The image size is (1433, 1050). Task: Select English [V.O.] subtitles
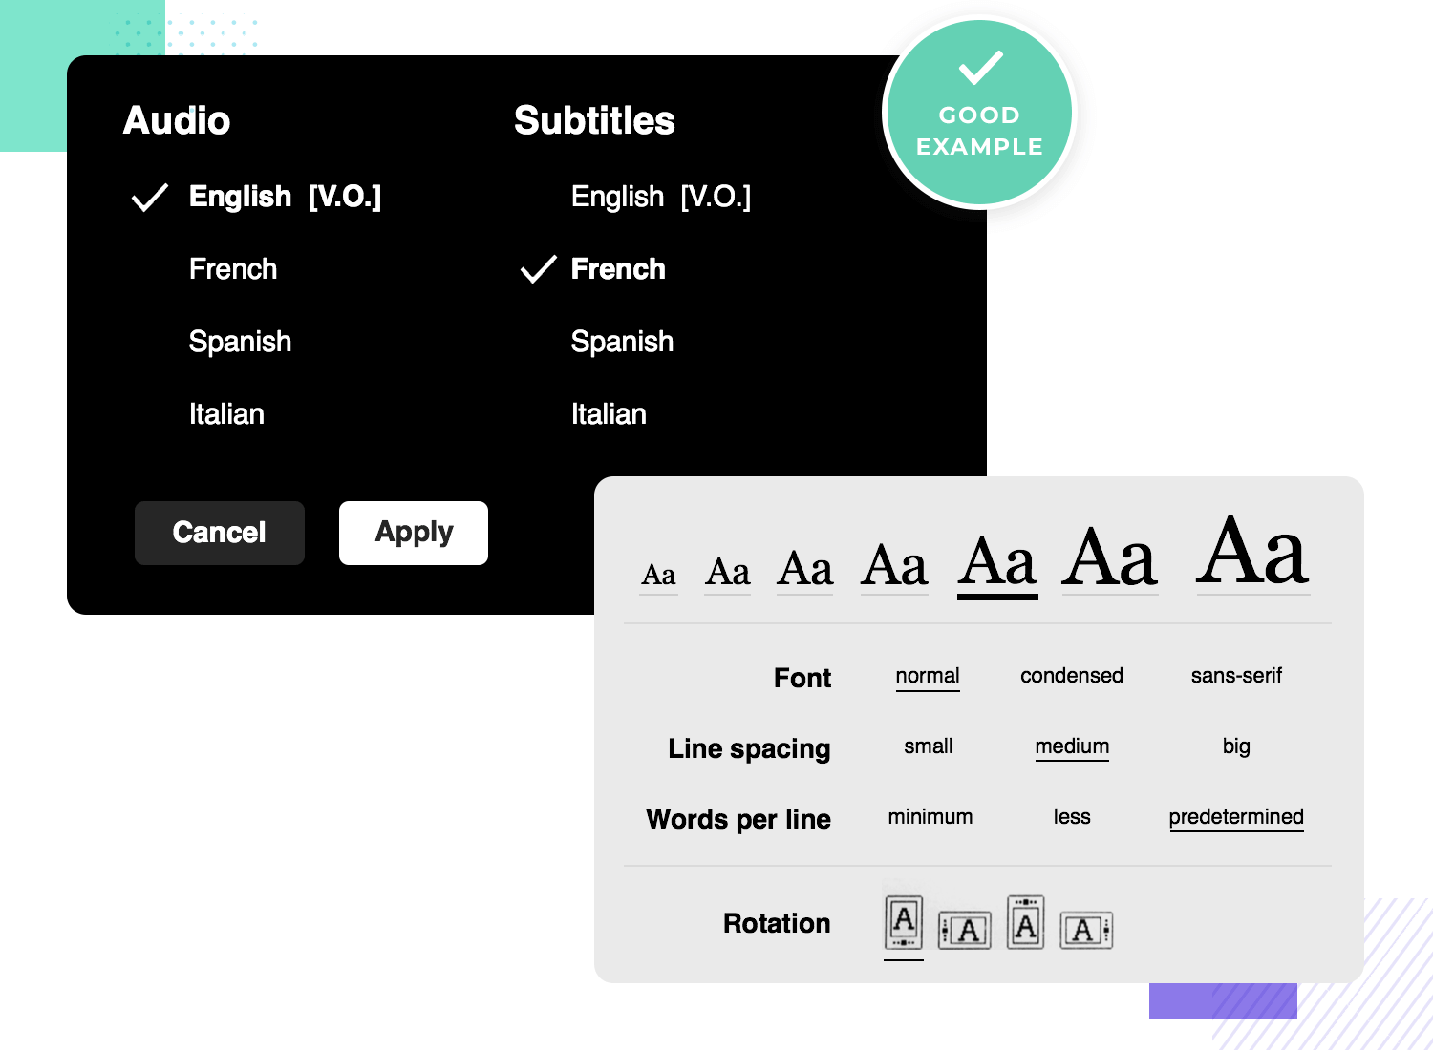point(661,197)
